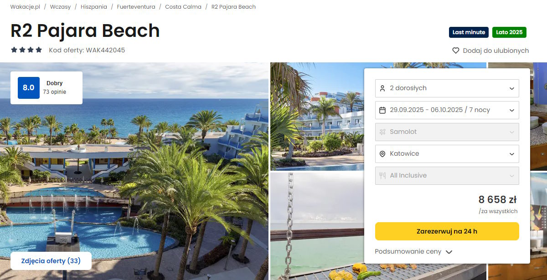The height and width of the screenshot is (280, 547).
Task: Open the Fuerteventura breadcrumb link
Action: point(136,7)
